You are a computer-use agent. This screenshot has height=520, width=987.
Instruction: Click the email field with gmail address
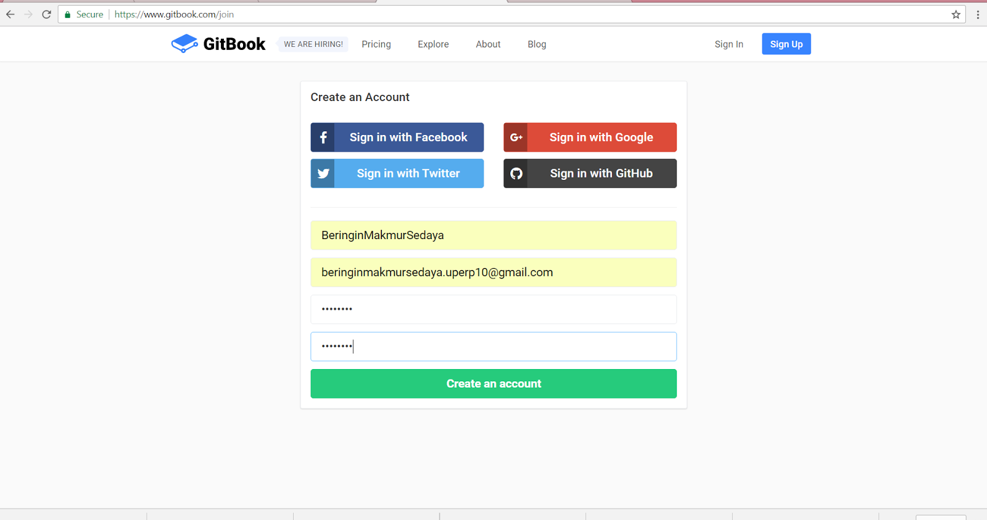point(493,272)
